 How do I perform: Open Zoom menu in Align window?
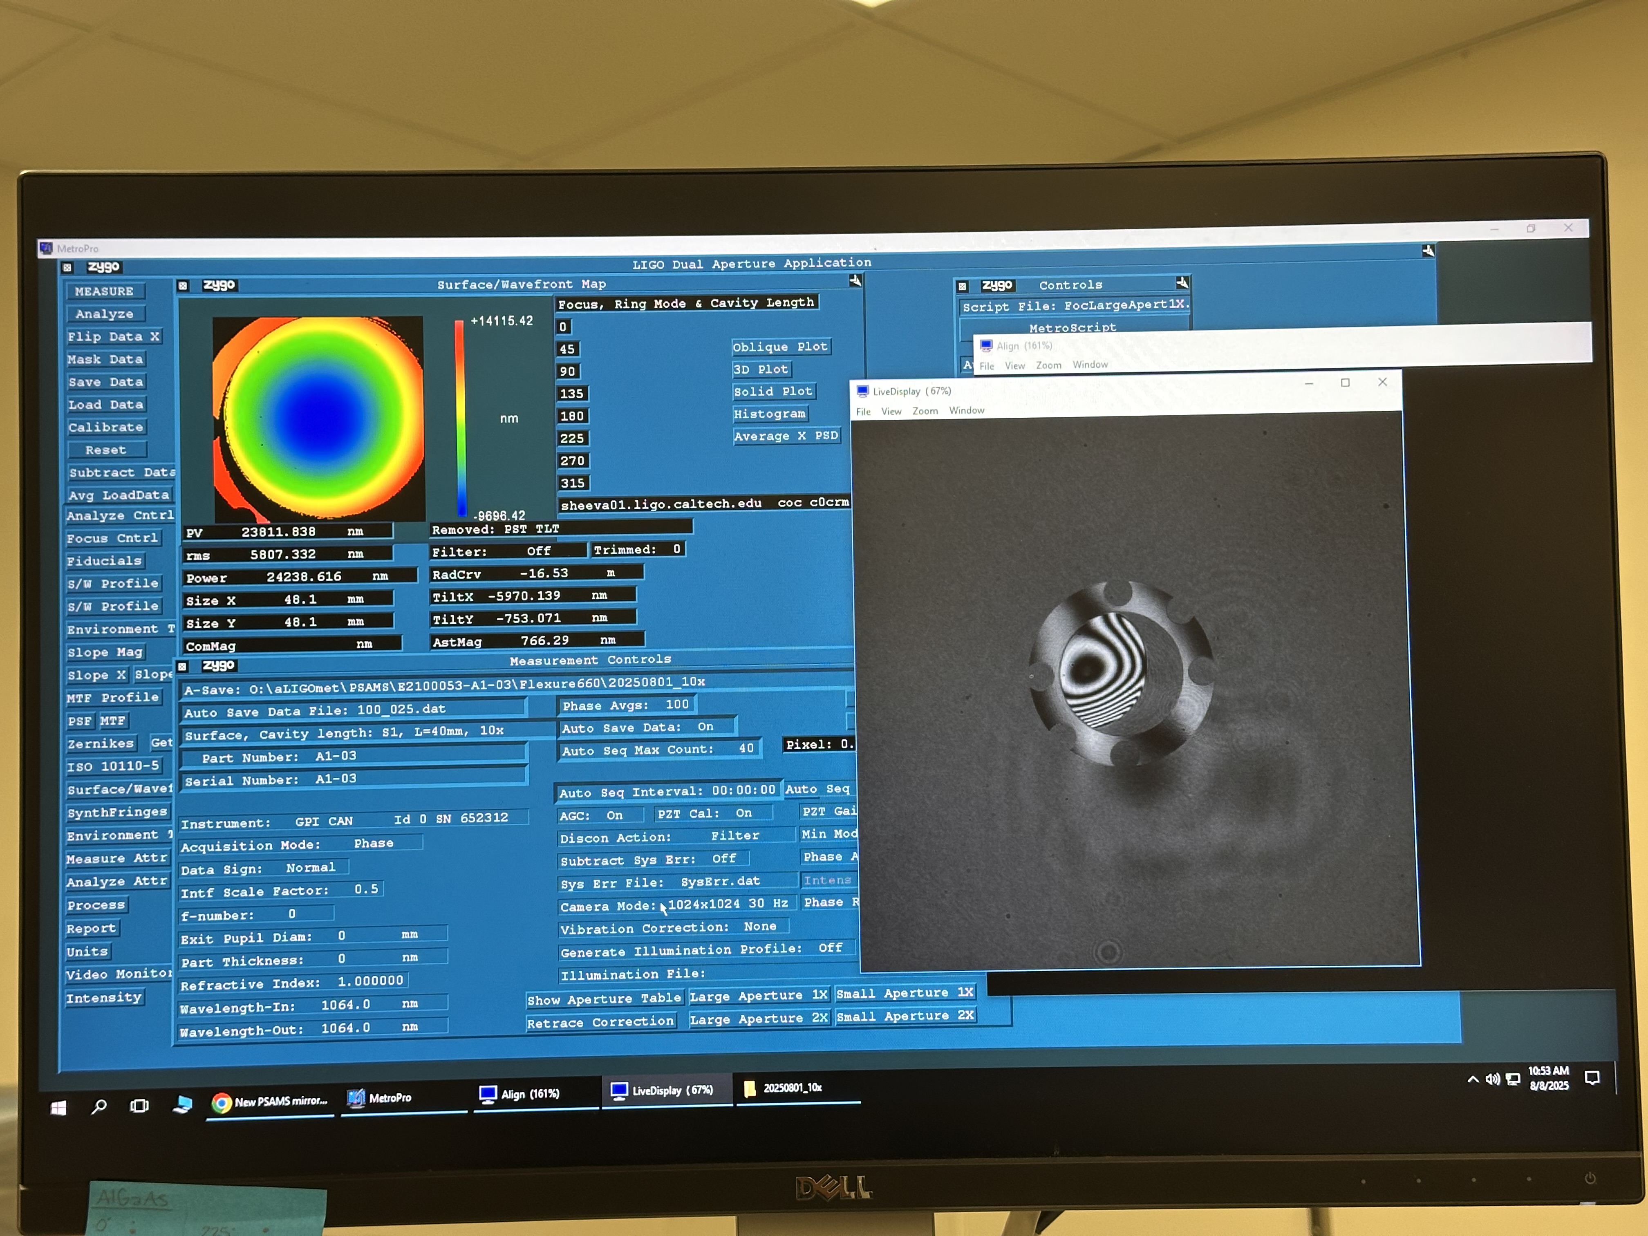click(x=1048, y=365)
